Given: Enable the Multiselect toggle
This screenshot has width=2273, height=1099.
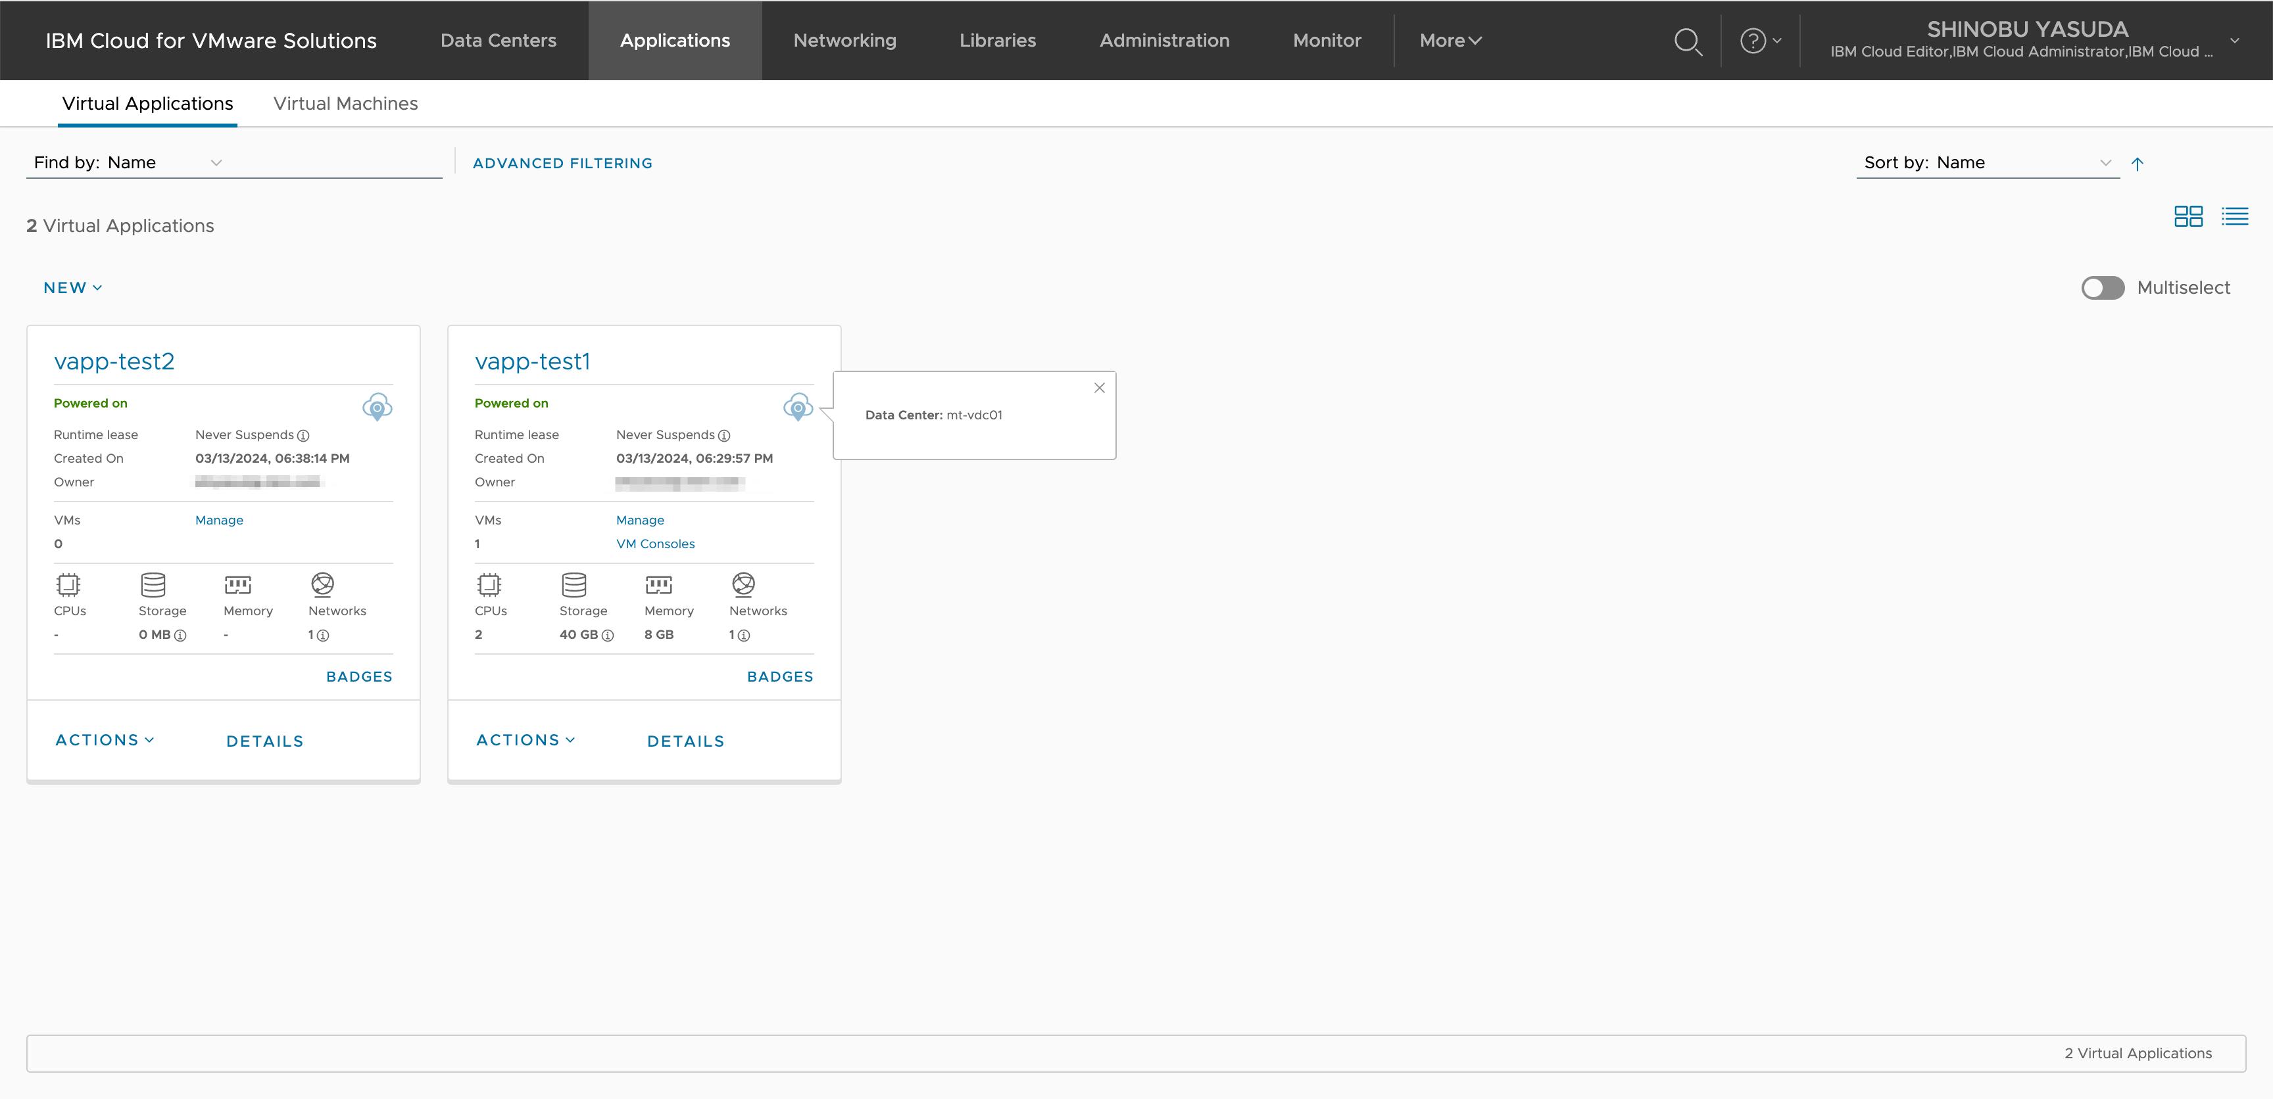Looking at the screenshot, I should click(2103, 289).
